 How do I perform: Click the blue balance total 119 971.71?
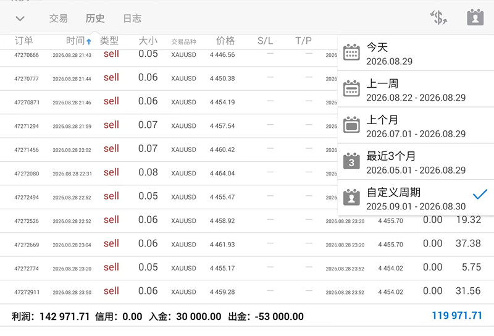(457, 316)
